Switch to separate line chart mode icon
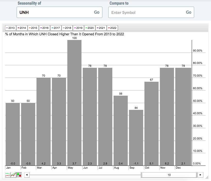Image resolution: width=211 pixels, height=181 pixels. pyautogui.click(x=8, y=175)
